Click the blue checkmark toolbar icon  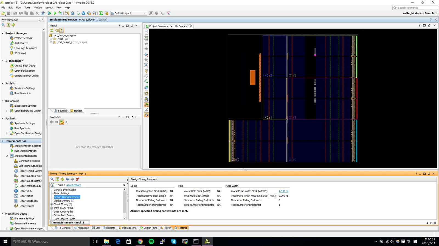[x=83, y=13]
